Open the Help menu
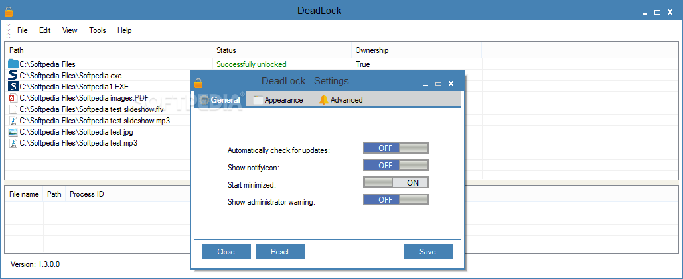 pyautogui.click(x=125, y=30)
